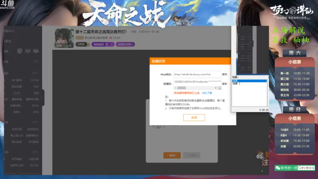The image size is (318, 179).
Task: Open the APEX category in sidebar
Action: pyautogui.click(x=36, y=112)
